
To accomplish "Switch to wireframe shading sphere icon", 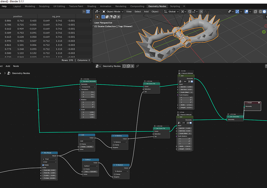I will point(260,12).
